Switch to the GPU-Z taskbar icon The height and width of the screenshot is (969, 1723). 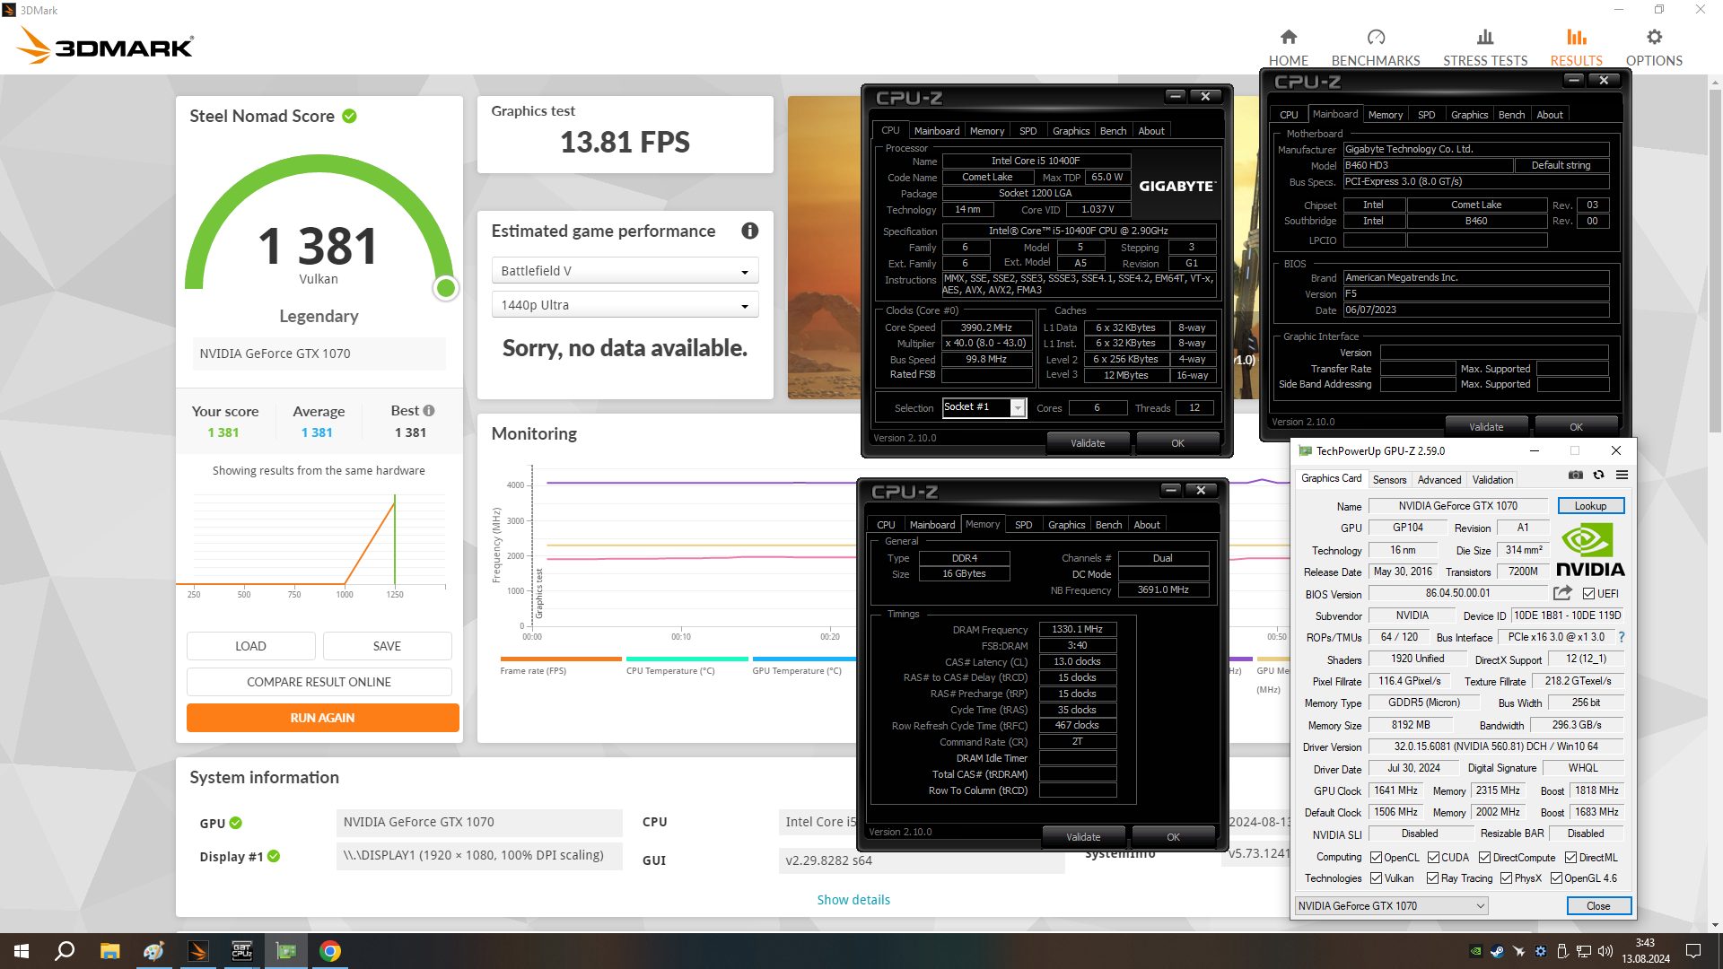point(285,951)
